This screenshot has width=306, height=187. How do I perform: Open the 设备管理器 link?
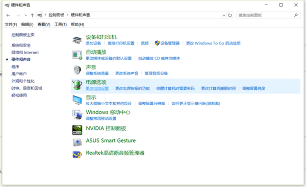pyautogui.click(x=170, y=43)
